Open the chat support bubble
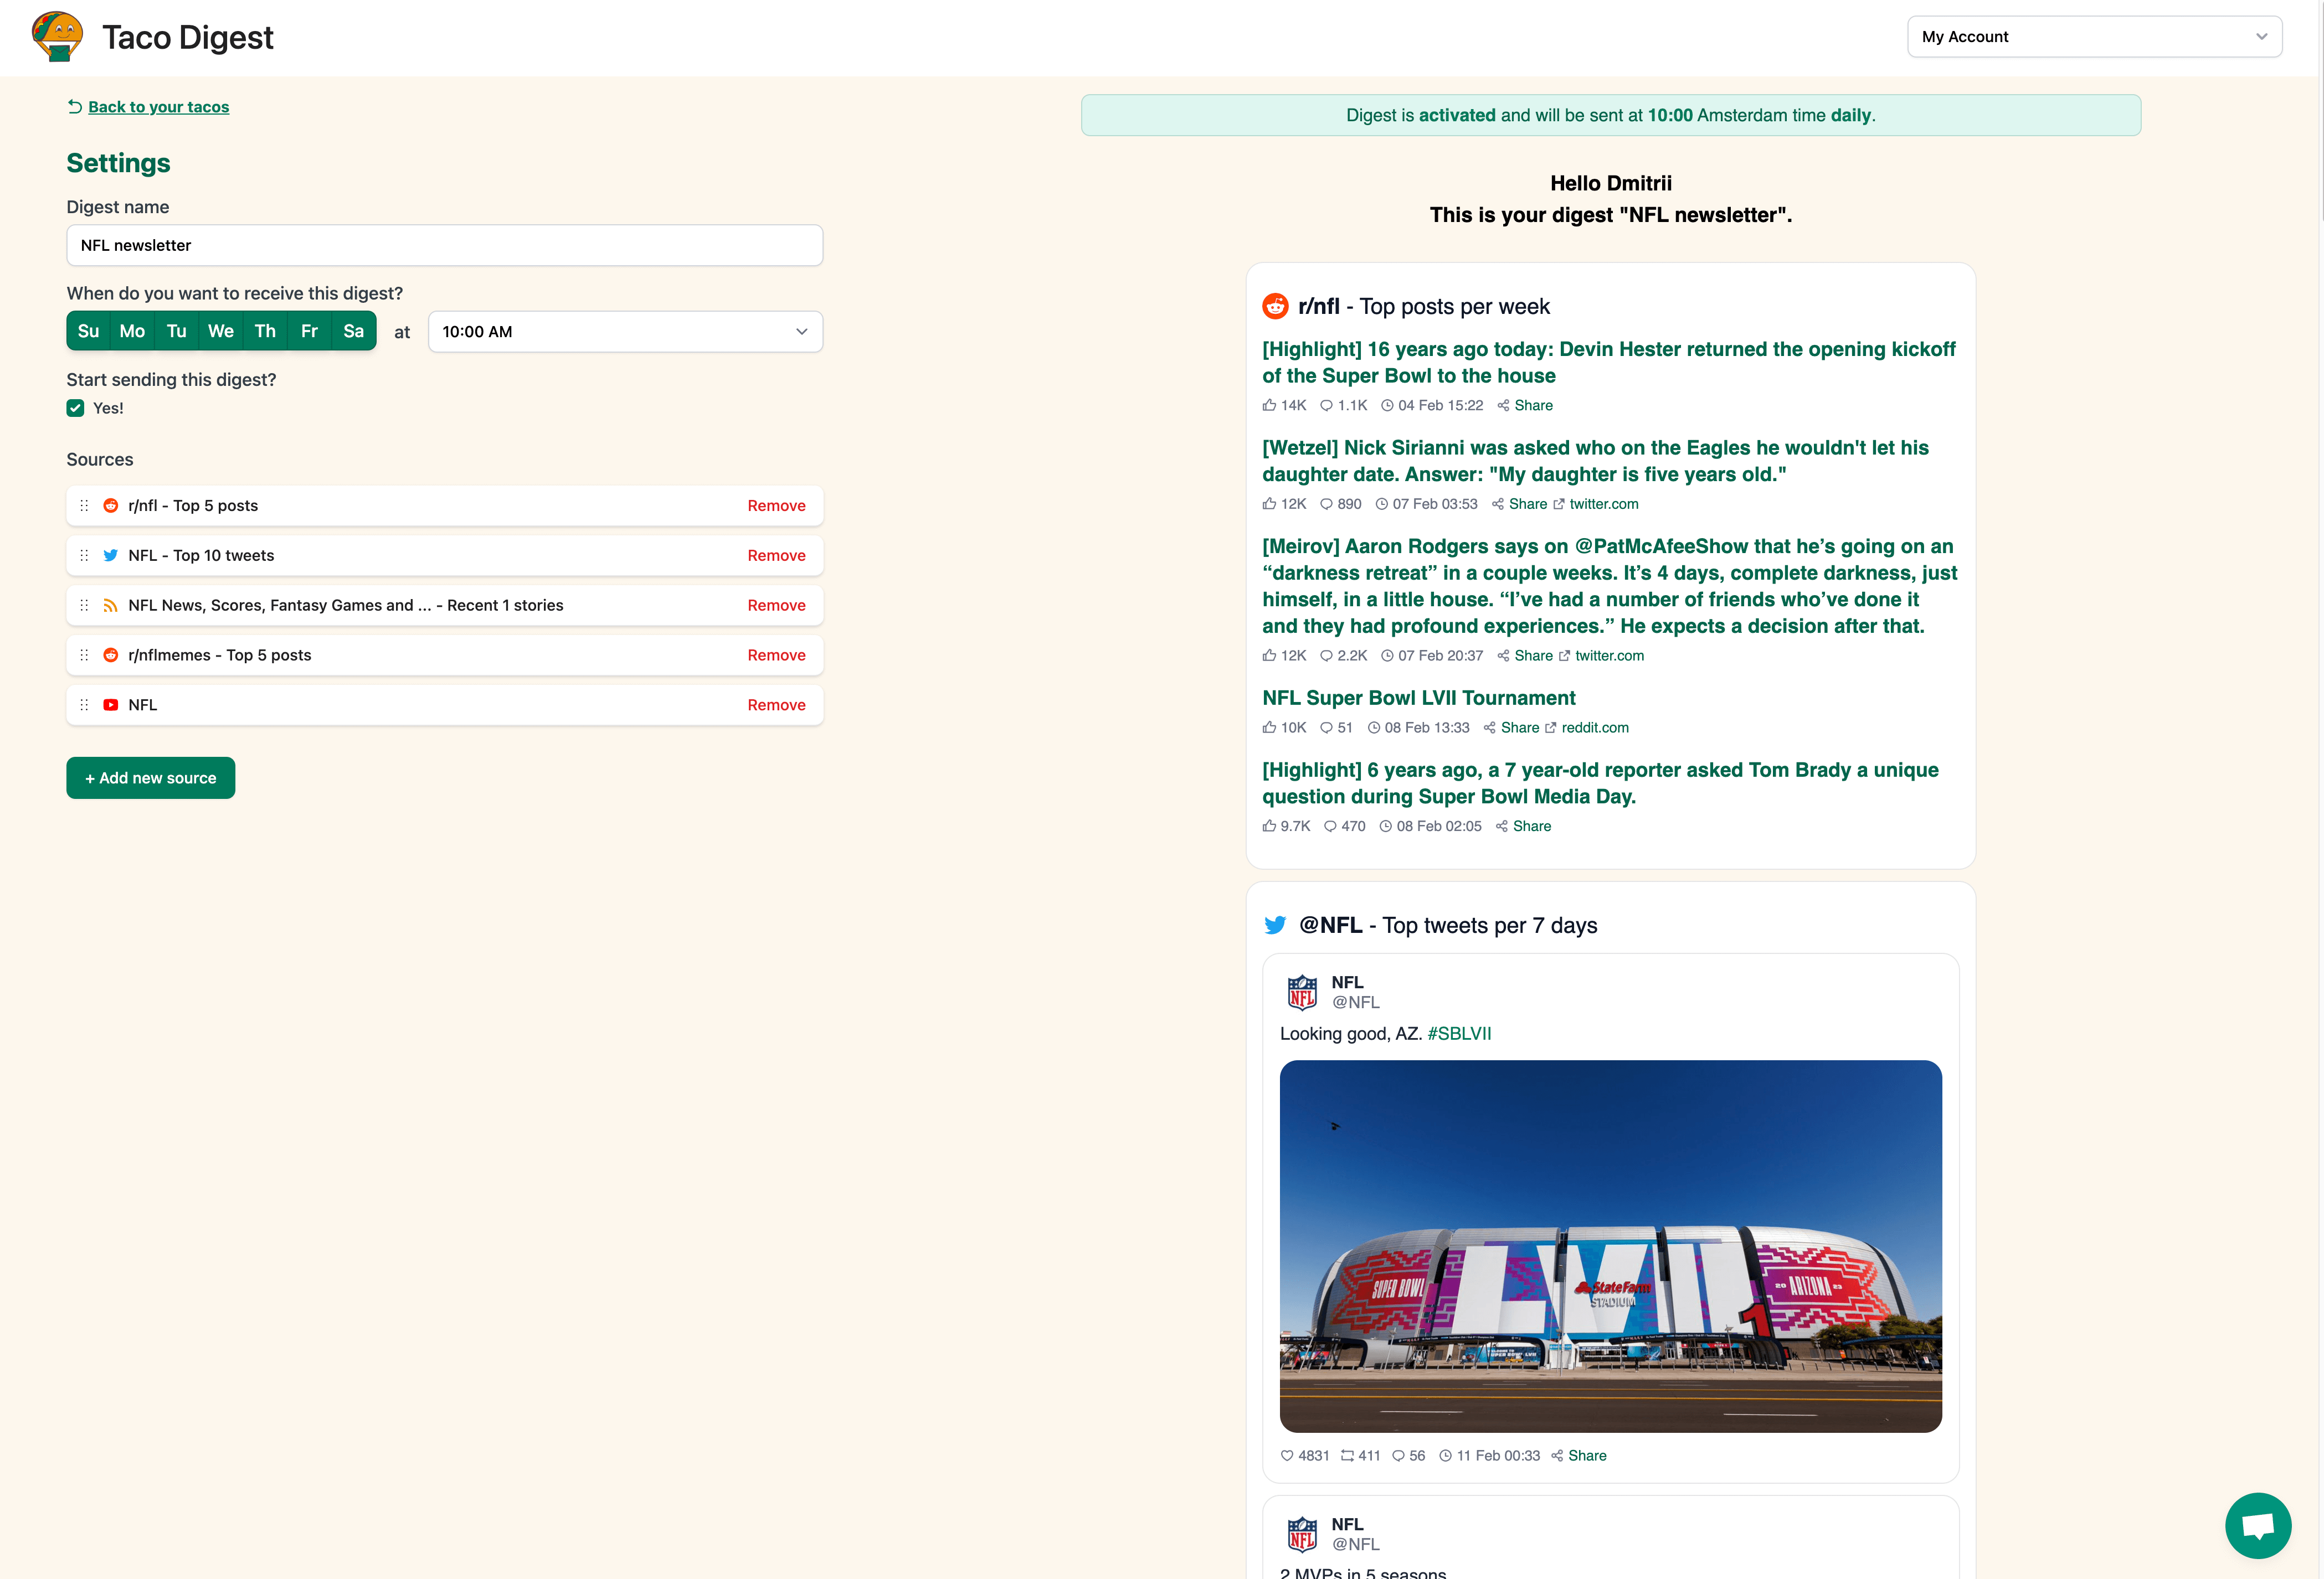This screenshot has height=1579, width=2324. click(2258, 1525)
